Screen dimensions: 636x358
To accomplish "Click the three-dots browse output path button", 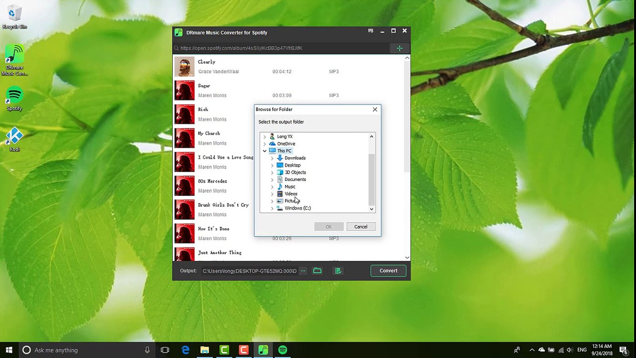I will pos(303,271).
